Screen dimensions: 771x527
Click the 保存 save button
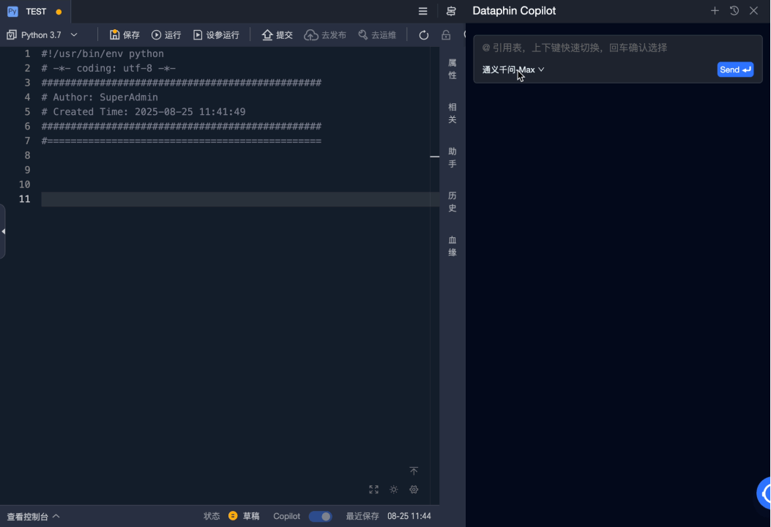[x=124, y=35]
